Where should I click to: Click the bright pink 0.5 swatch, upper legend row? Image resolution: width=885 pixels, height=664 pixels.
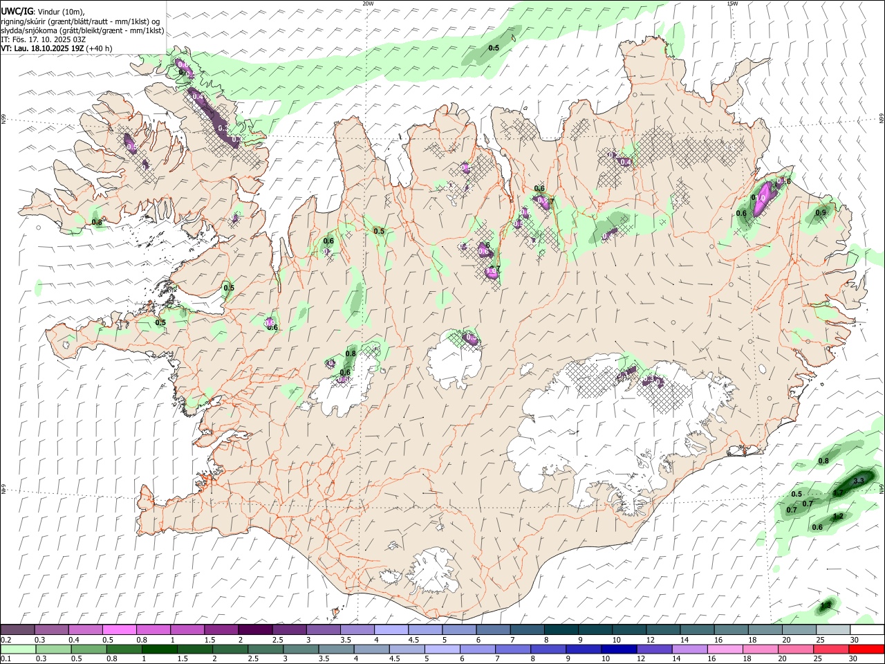point(119,630)
